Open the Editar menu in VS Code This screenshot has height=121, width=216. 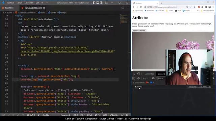[x=19, y=3]
